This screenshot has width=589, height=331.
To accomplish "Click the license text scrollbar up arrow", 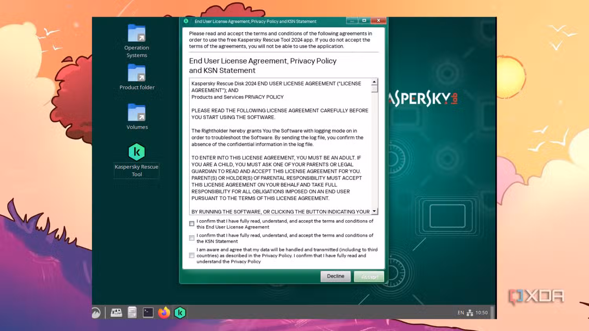I will pos(375,82).
